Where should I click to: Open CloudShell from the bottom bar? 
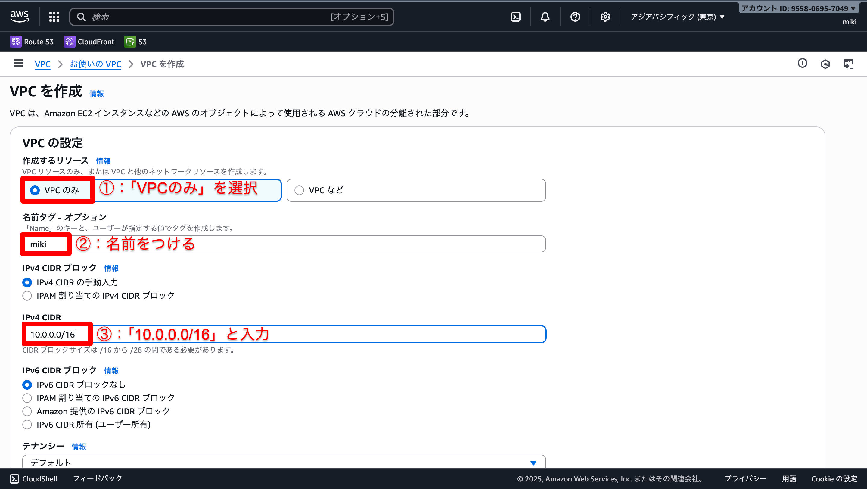(x=33, y=478)
